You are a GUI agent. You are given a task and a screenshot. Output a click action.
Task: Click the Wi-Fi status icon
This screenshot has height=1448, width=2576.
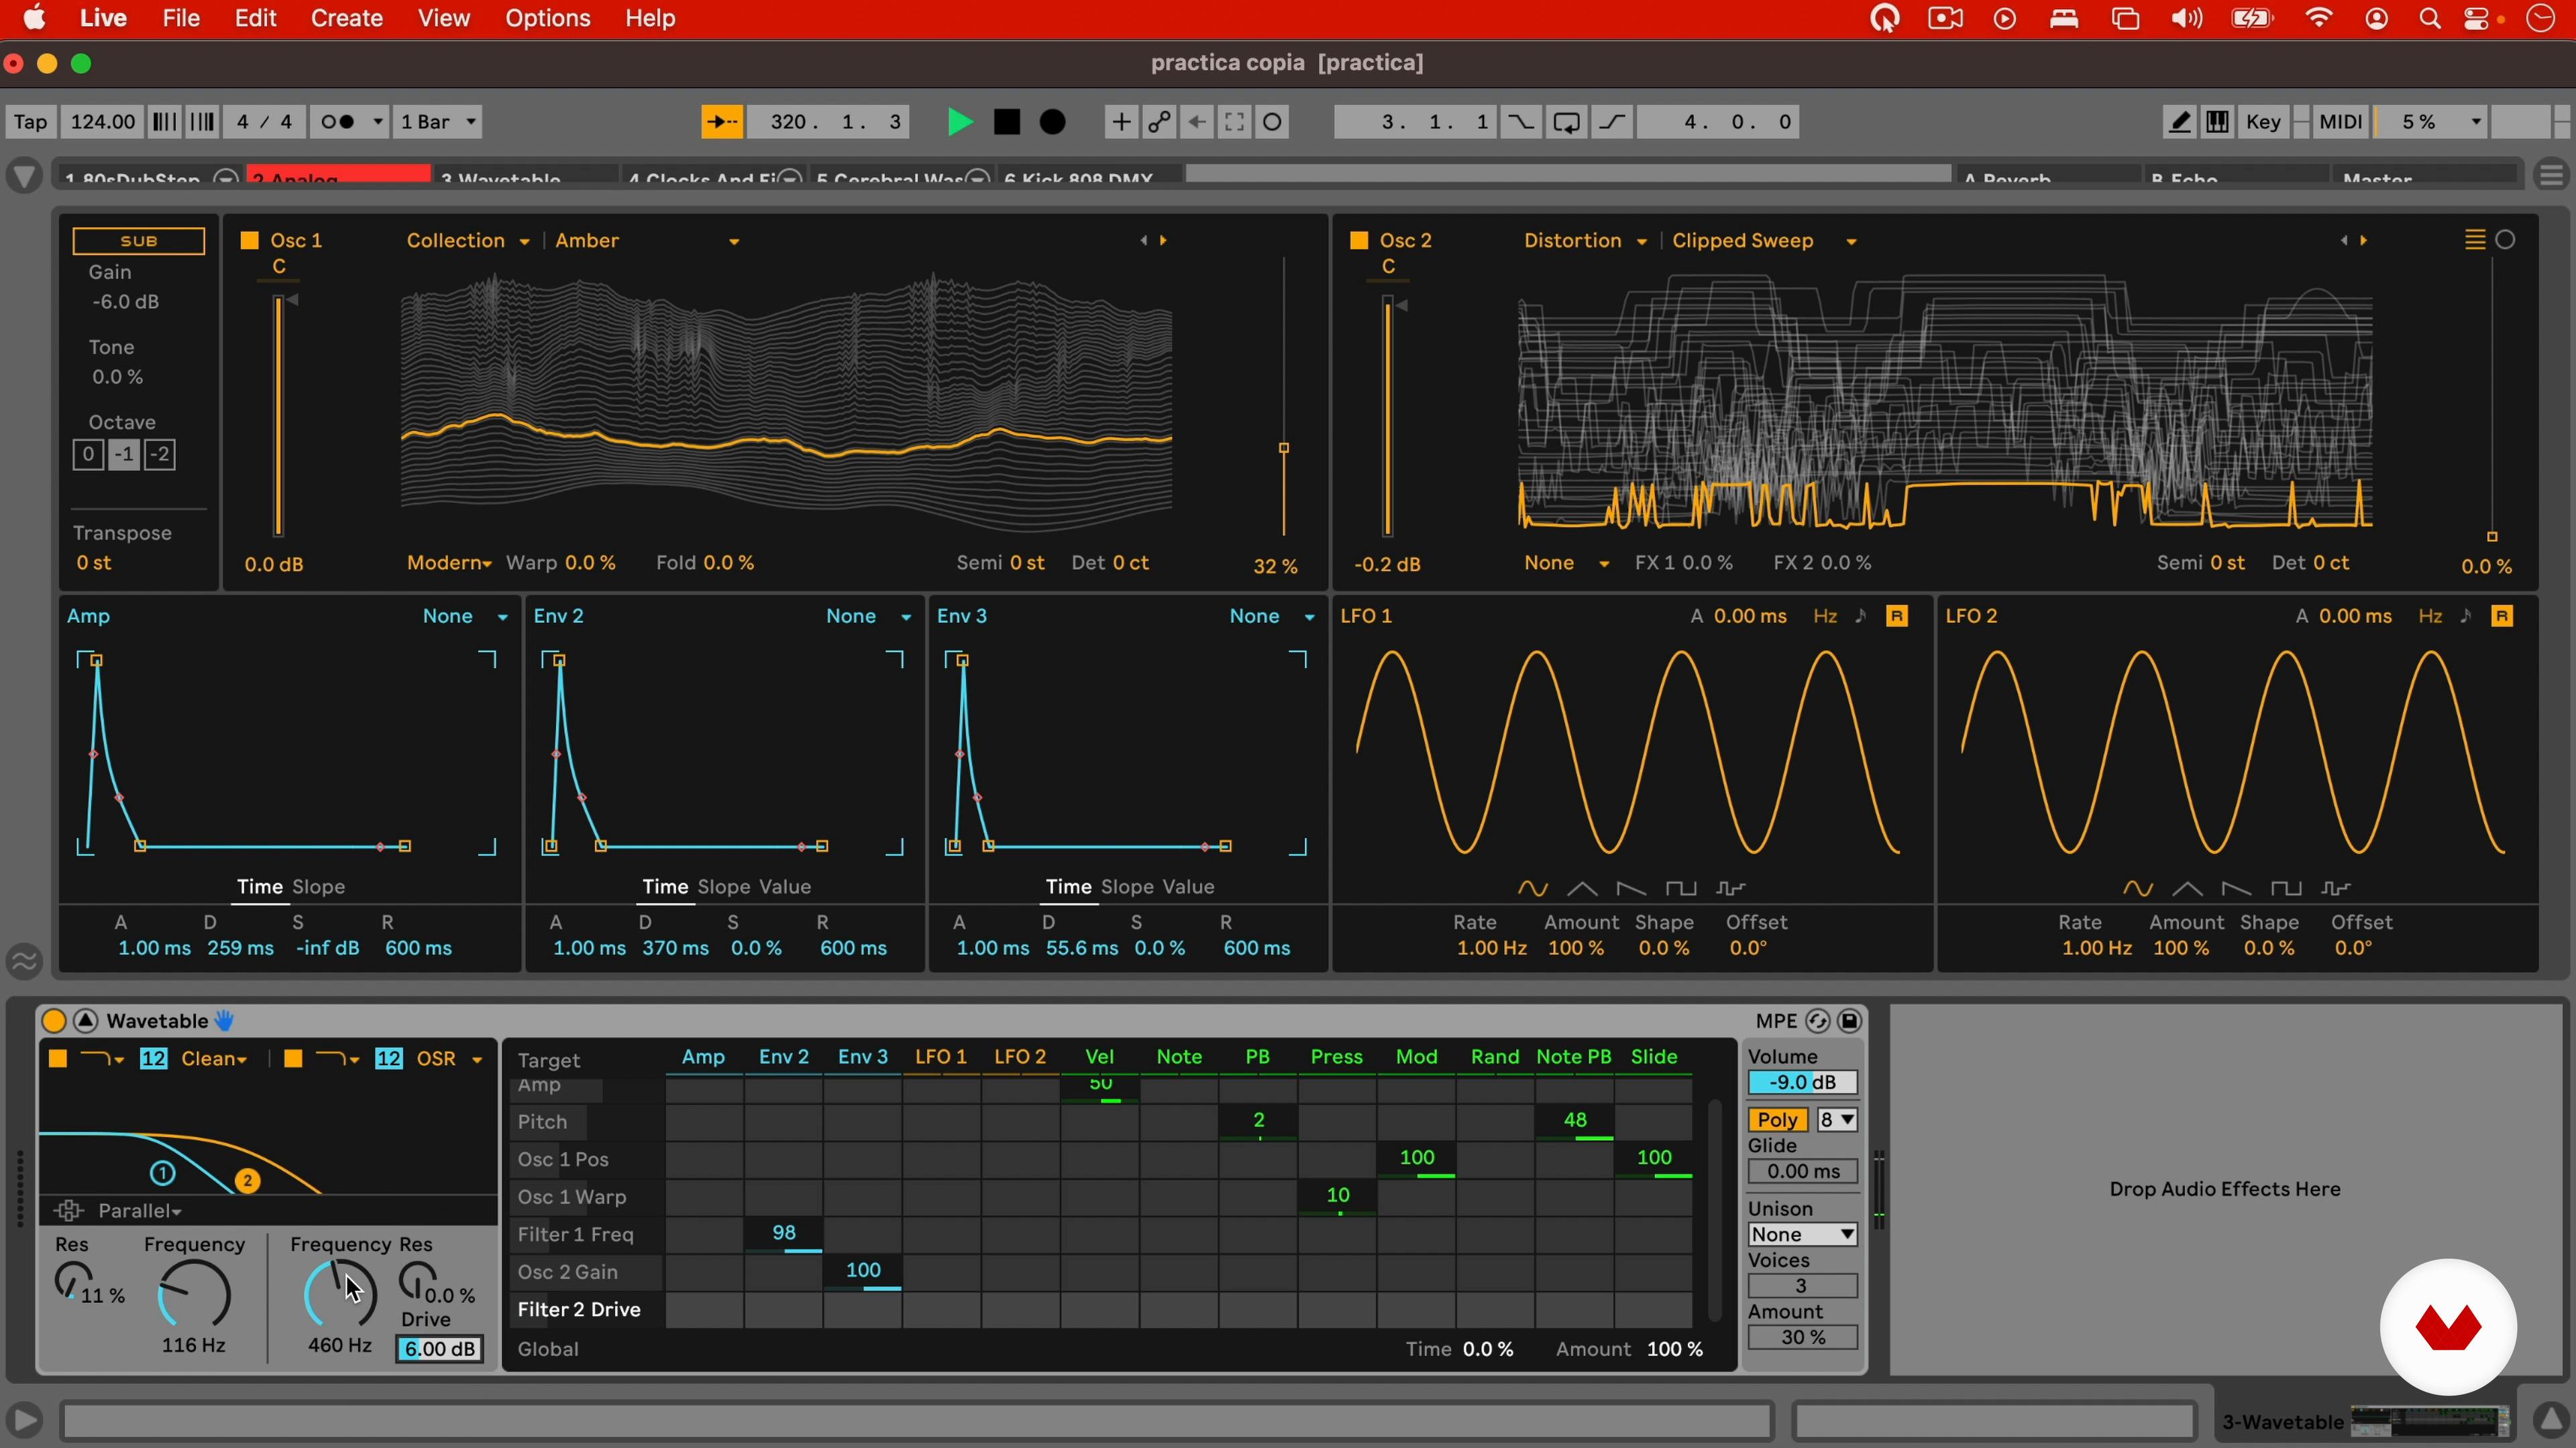[2319, 18]
